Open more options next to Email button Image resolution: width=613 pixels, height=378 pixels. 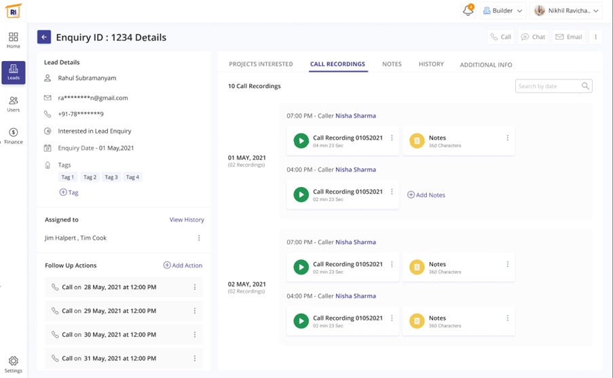click(x=595, y=37)
